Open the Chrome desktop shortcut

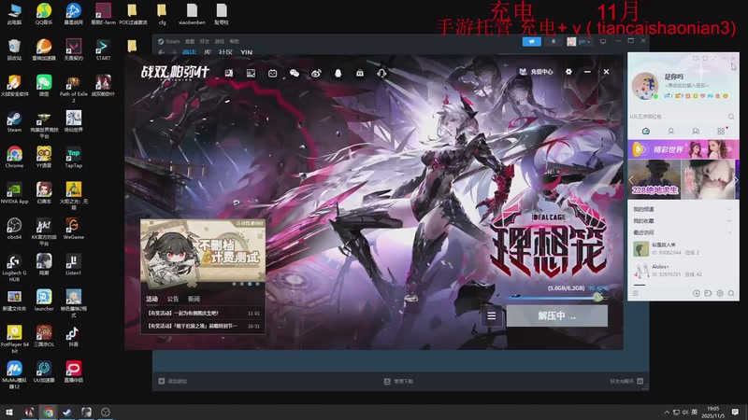pyautogui.click(x=14, y=157)
